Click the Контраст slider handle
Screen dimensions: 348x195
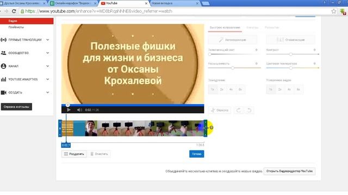tap(291, 54)
